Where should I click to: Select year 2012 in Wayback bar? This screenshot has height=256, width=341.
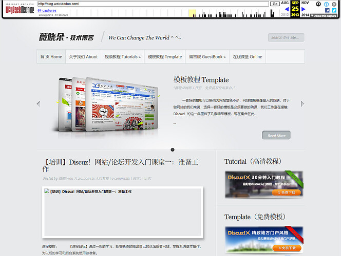285,15
